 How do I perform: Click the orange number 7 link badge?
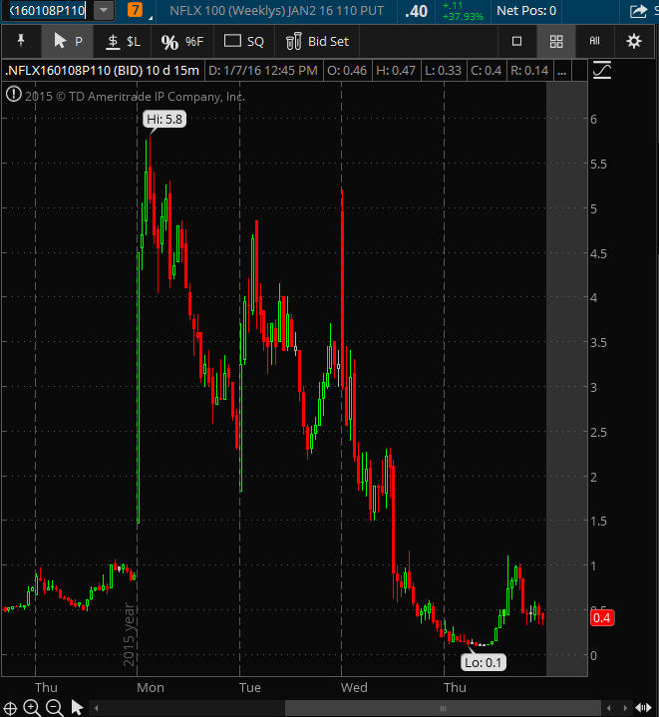coord(136,11)
